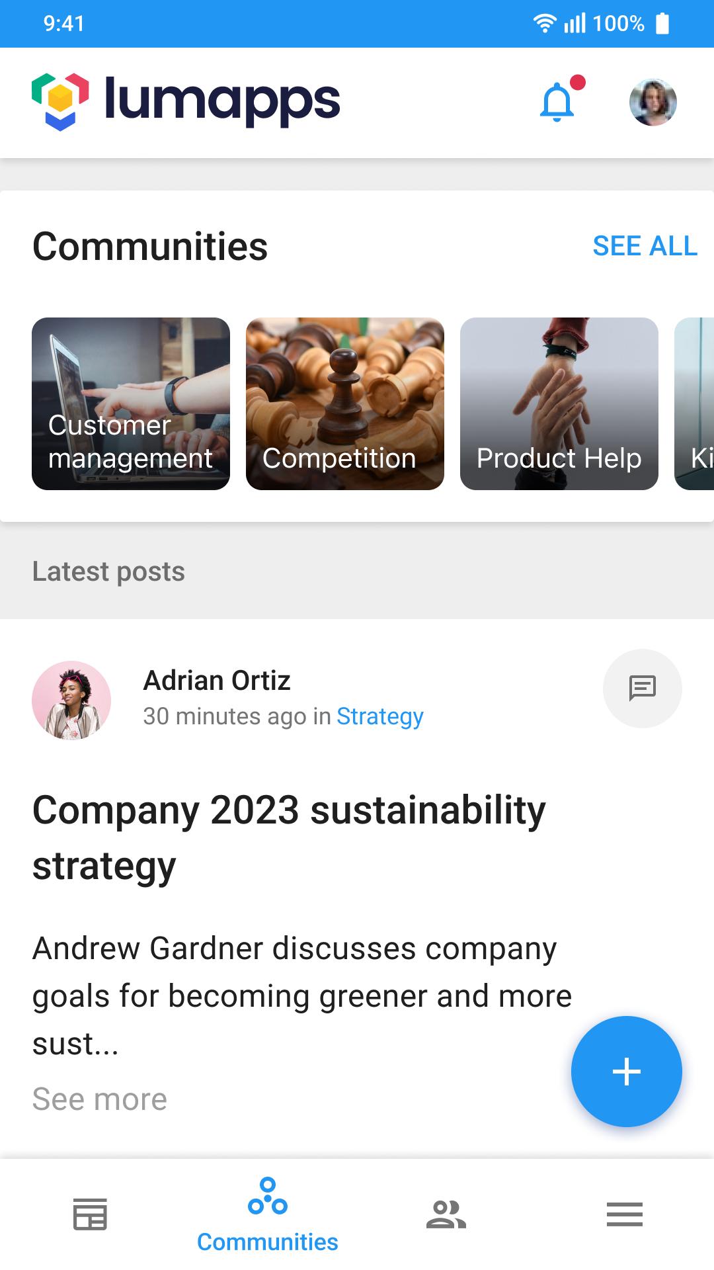This screenshot has width=714, height=1270.
Task: Select the Communities bottom tab
Action: (268, 1215)
